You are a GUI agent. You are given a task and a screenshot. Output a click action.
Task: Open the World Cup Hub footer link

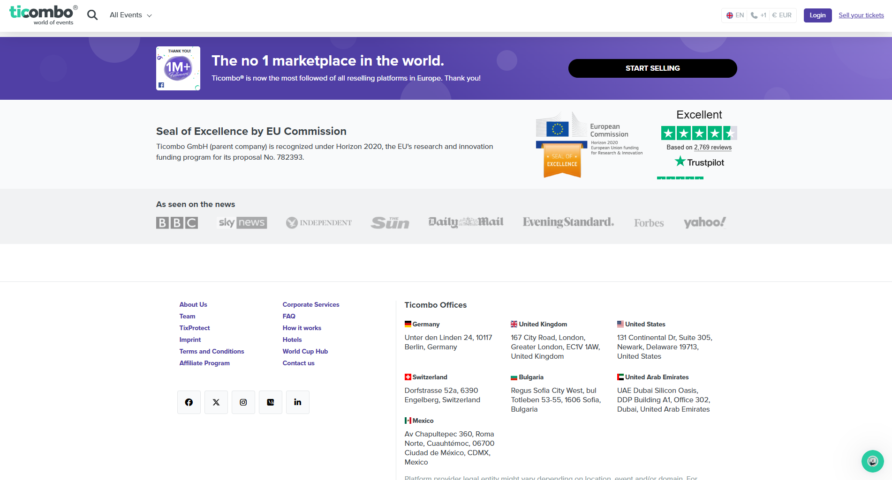point(305,351)
